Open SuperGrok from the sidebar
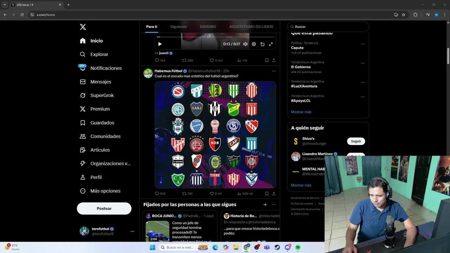The width and height of the screenshot is (450, 253). (97, 95)
